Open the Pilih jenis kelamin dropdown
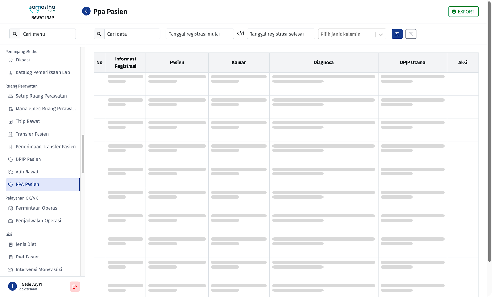The height and width of the screenshot is (297, 492). [x=352, y=34]
